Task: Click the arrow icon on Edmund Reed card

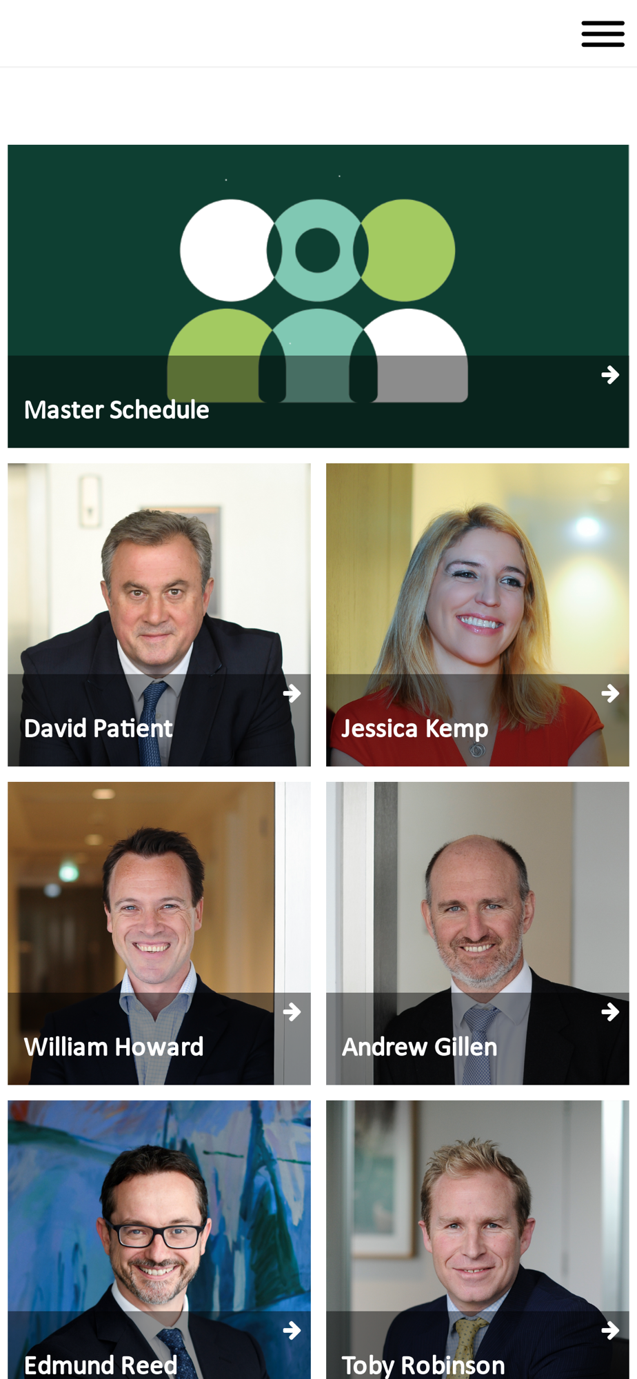Action: 292,1331
